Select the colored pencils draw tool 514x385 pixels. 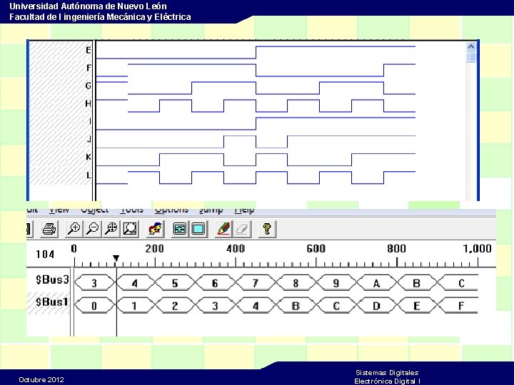click(223, 229)
